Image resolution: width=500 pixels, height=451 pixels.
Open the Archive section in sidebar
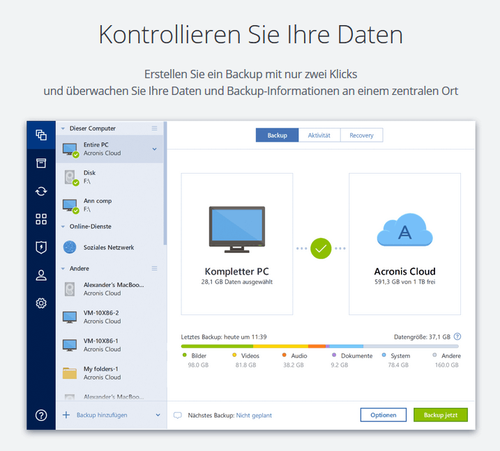[41, 163]
